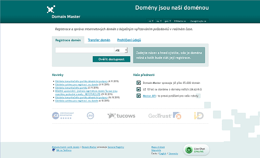Open the General Registry footer link

(116, 147)
